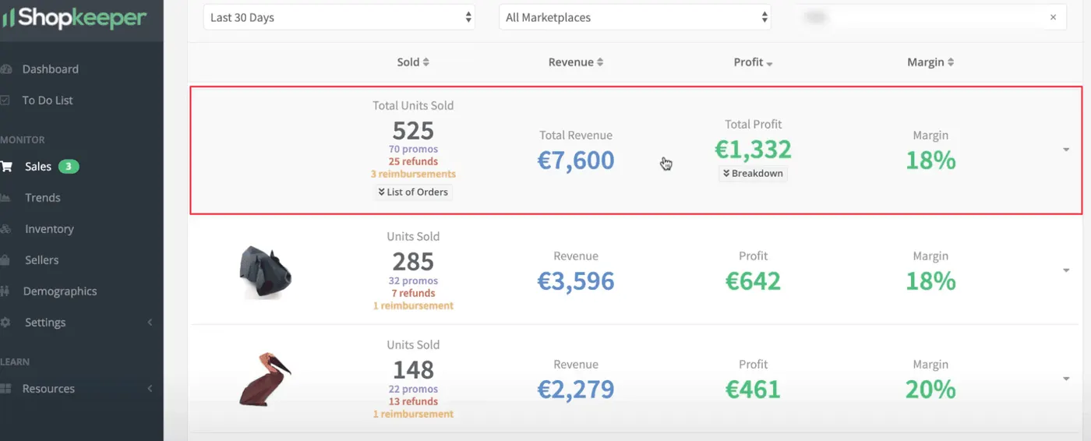Click the green 3 badge next to Sales
1091x441 pixels.
pyautogui.click(x=69, y=167)
